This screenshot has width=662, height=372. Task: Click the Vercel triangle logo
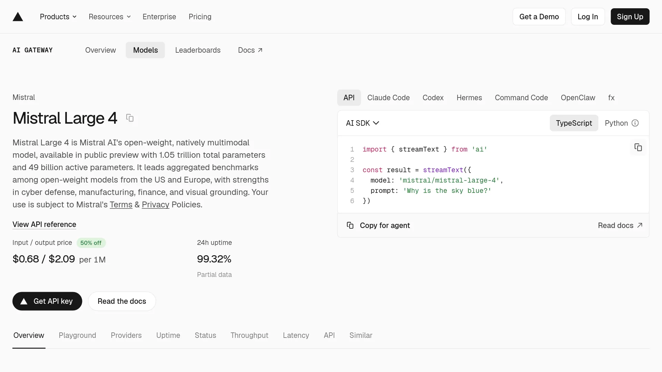tap(18, 17)
